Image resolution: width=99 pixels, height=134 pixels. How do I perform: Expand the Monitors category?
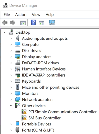point(11,94)
